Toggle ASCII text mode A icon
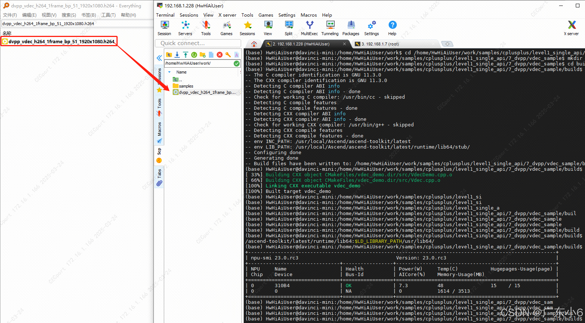Image resolution: width=585 pixels, height=323 pixels. click(237, 55)
